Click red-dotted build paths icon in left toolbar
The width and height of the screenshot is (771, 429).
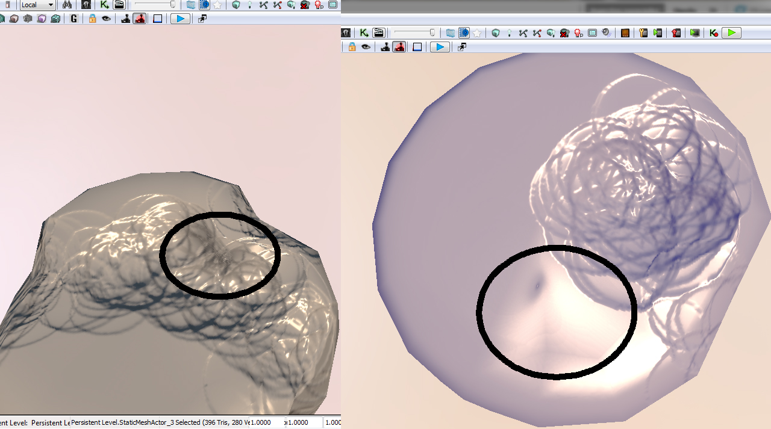(x=278, y=5)
